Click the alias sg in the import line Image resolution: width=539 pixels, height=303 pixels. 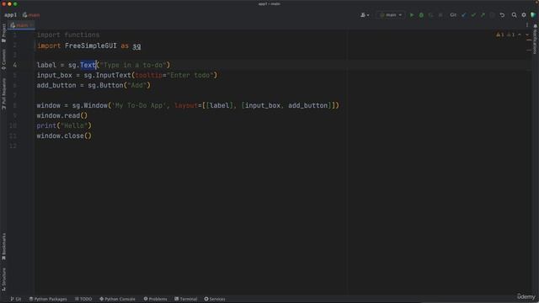point(136,45)
